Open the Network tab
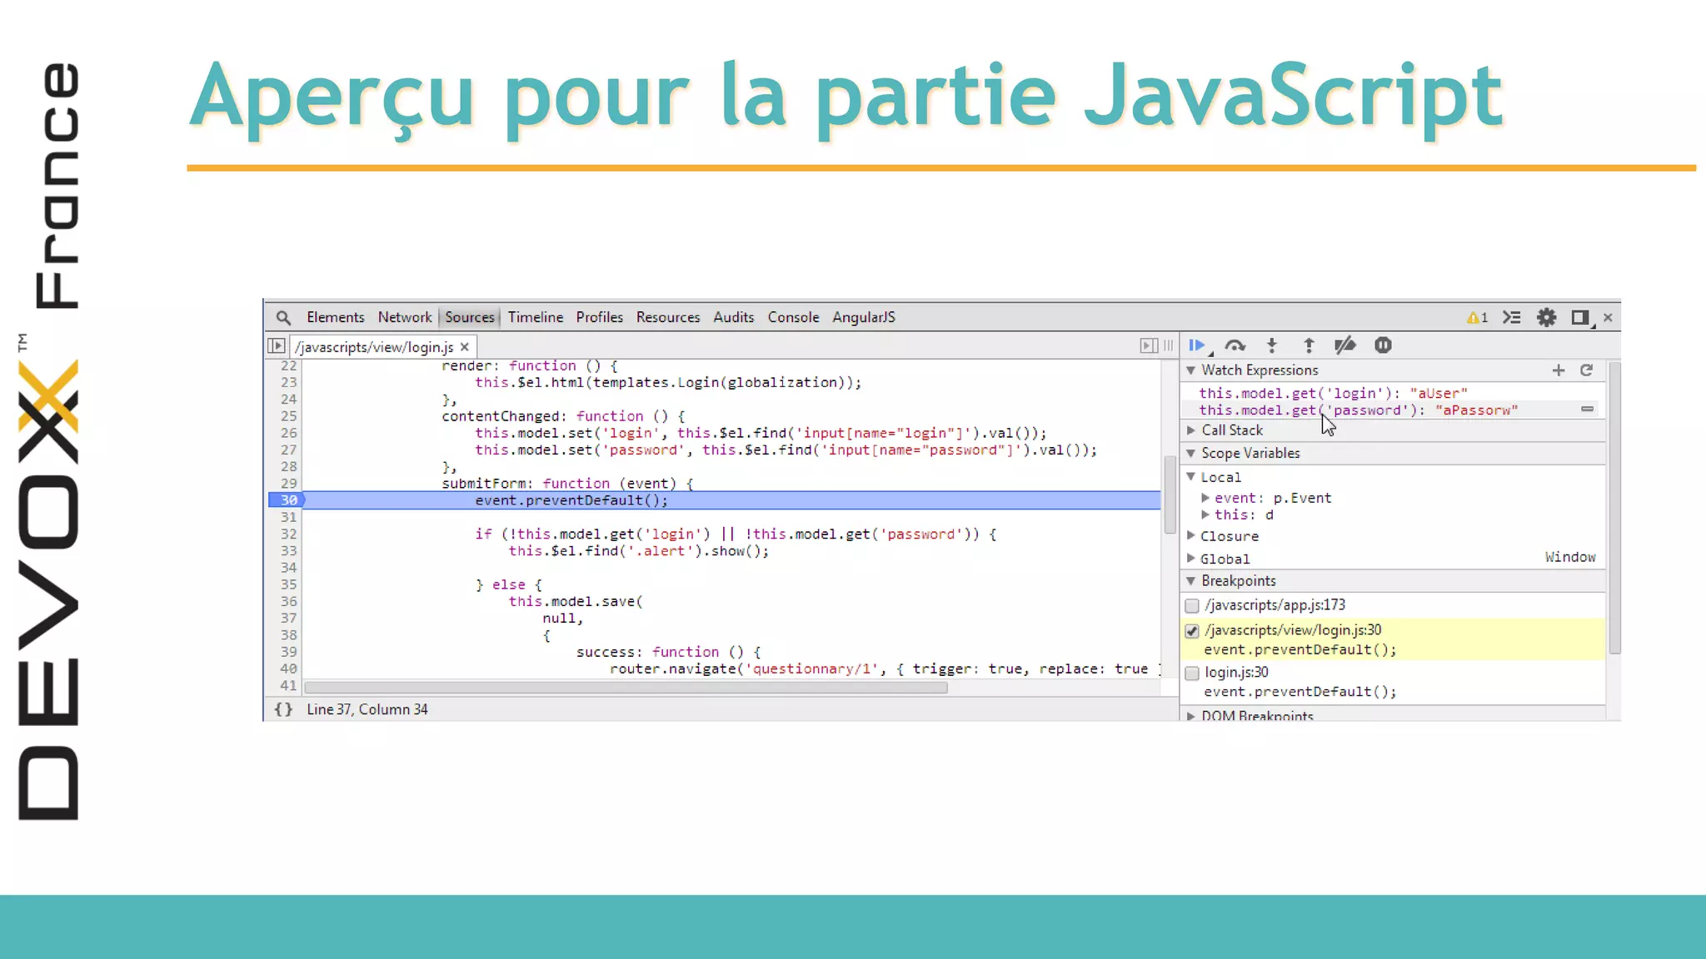The image size is (1706, 959). (x=405, y=317)
